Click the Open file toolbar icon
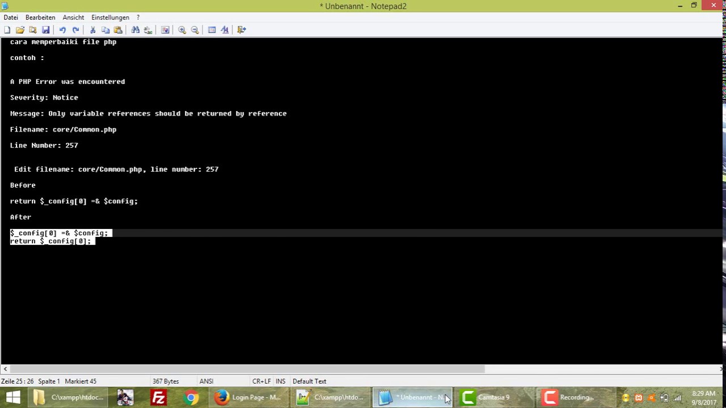This screenshot has height=408, width=726. click(x=20, y=30)
